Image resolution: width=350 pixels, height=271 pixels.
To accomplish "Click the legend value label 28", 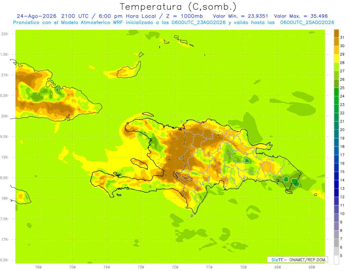I will tap(342, 63).
